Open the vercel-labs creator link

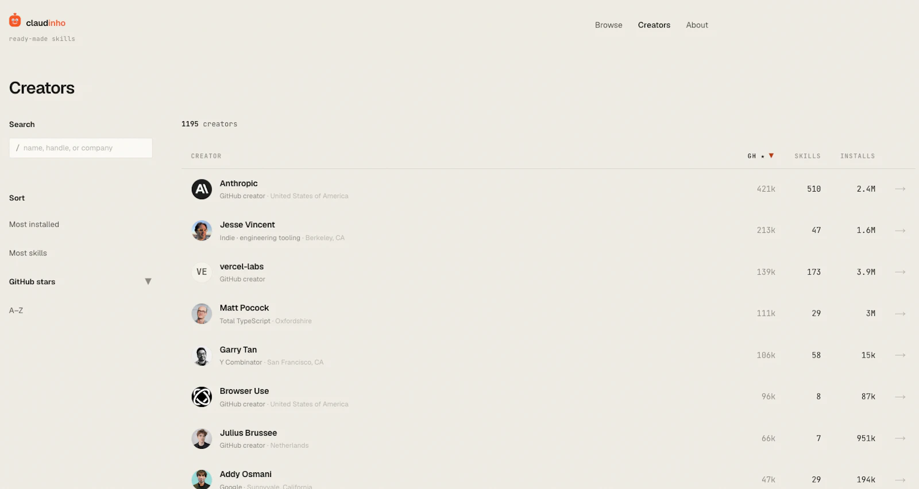pos(242,266)
